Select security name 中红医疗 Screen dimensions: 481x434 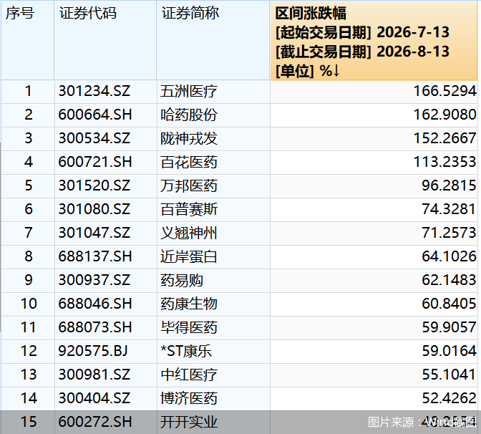pyautogui.click(x=189, y=375)
